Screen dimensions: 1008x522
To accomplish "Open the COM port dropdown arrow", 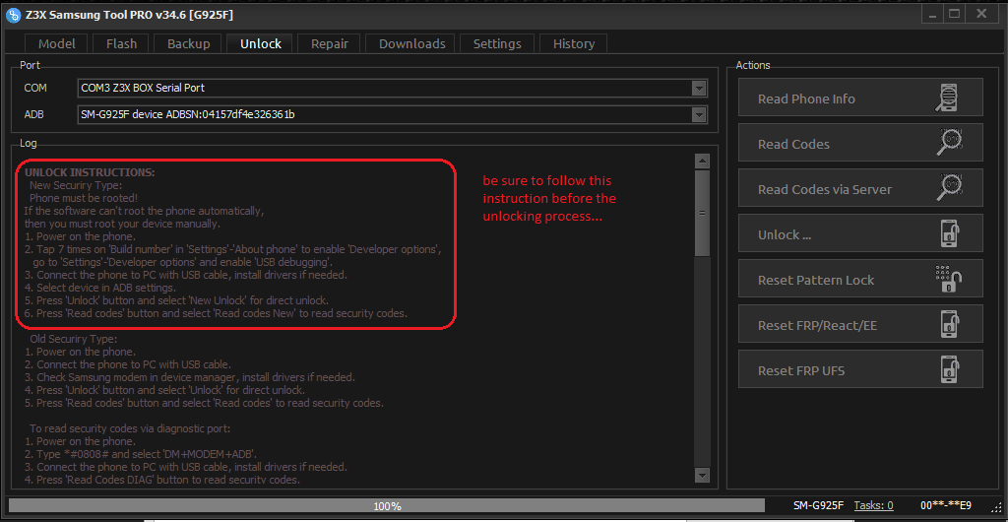I will tap(699, 88).
